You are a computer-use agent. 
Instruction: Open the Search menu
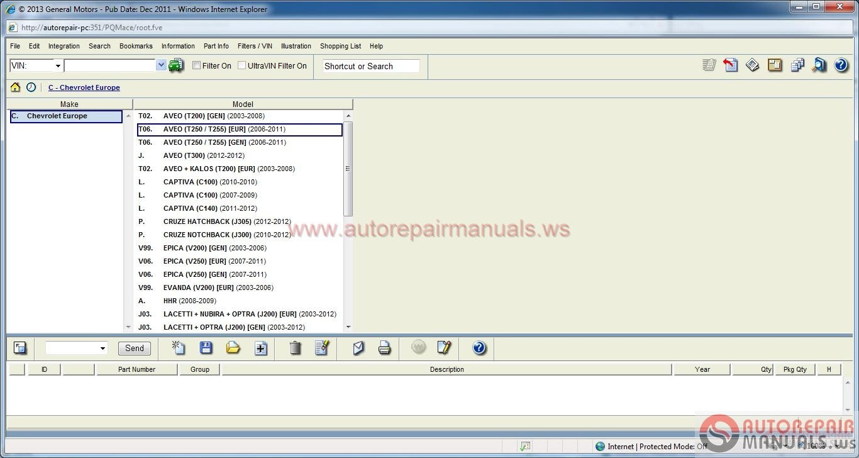pos(99,46)
